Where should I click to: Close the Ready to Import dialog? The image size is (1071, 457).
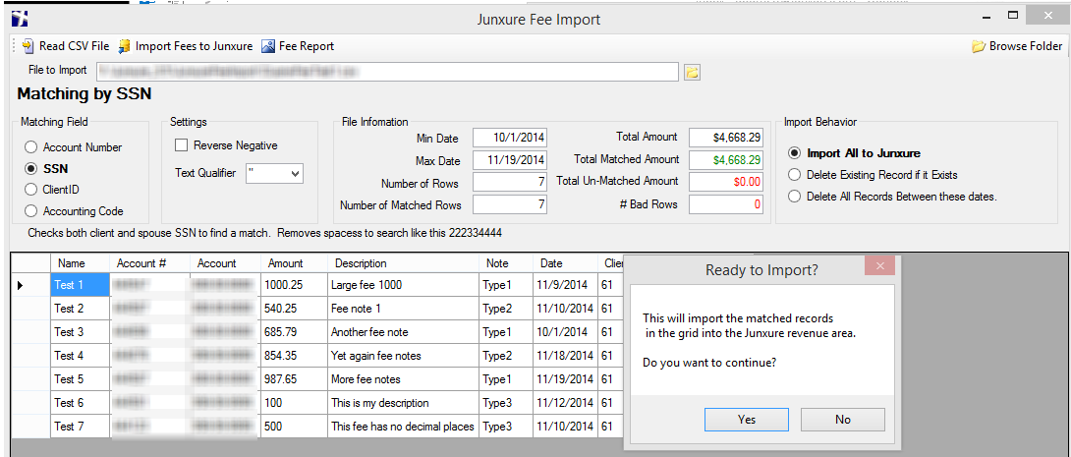click(879, 265)
